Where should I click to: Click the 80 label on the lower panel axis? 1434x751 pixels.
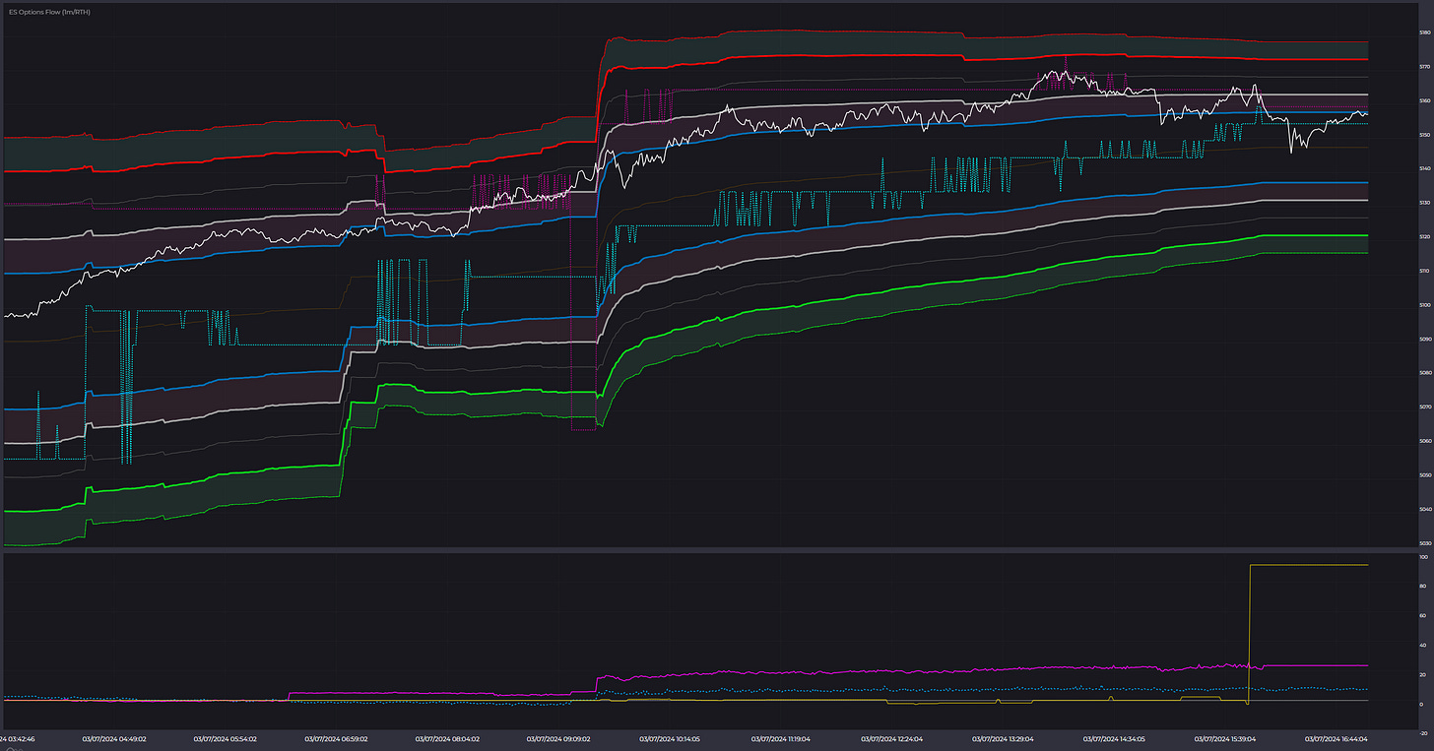(1423, 587)
